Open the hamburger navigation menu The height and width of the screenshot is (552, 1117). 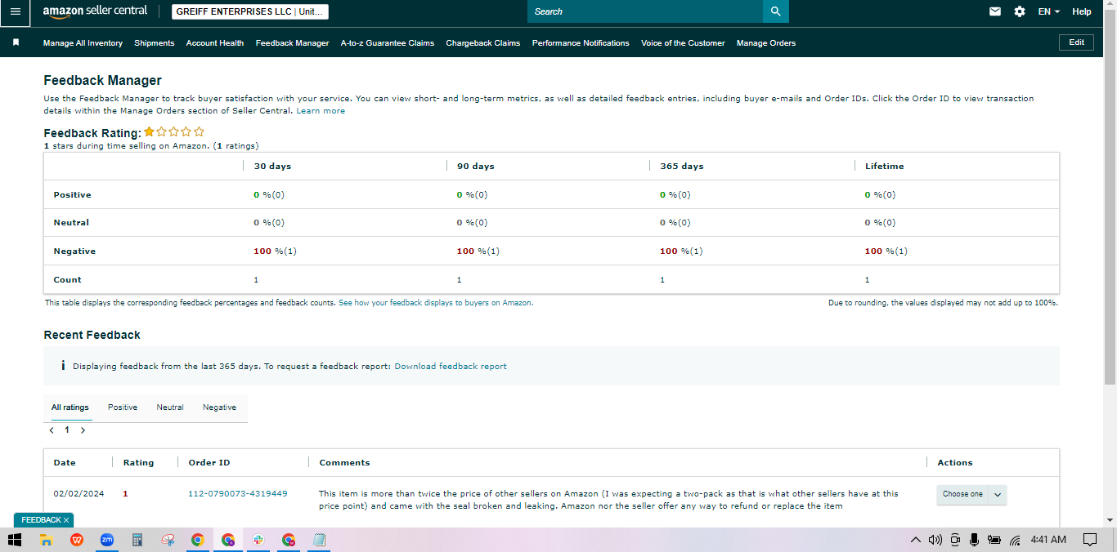(x=15, y=11)
